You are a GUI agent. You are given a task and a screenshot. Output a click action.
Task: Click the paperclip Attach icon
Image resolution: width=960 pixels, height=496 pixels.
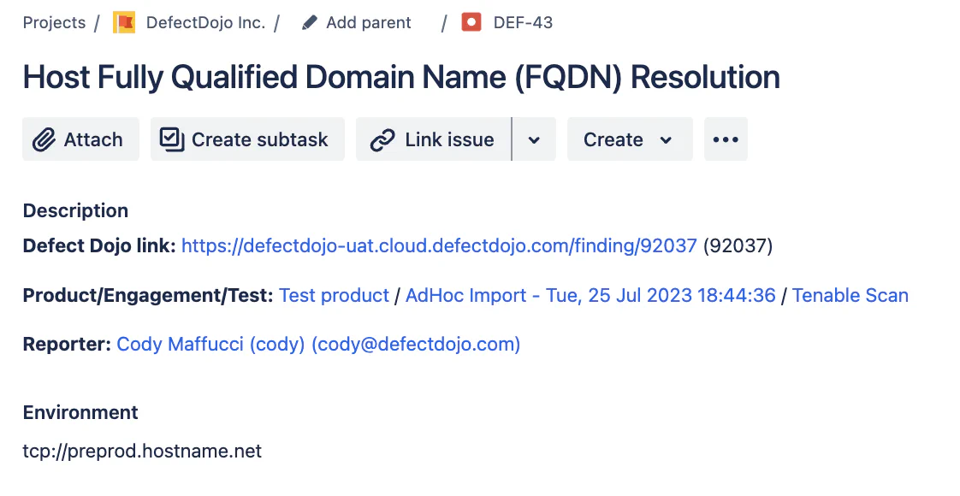44,139
